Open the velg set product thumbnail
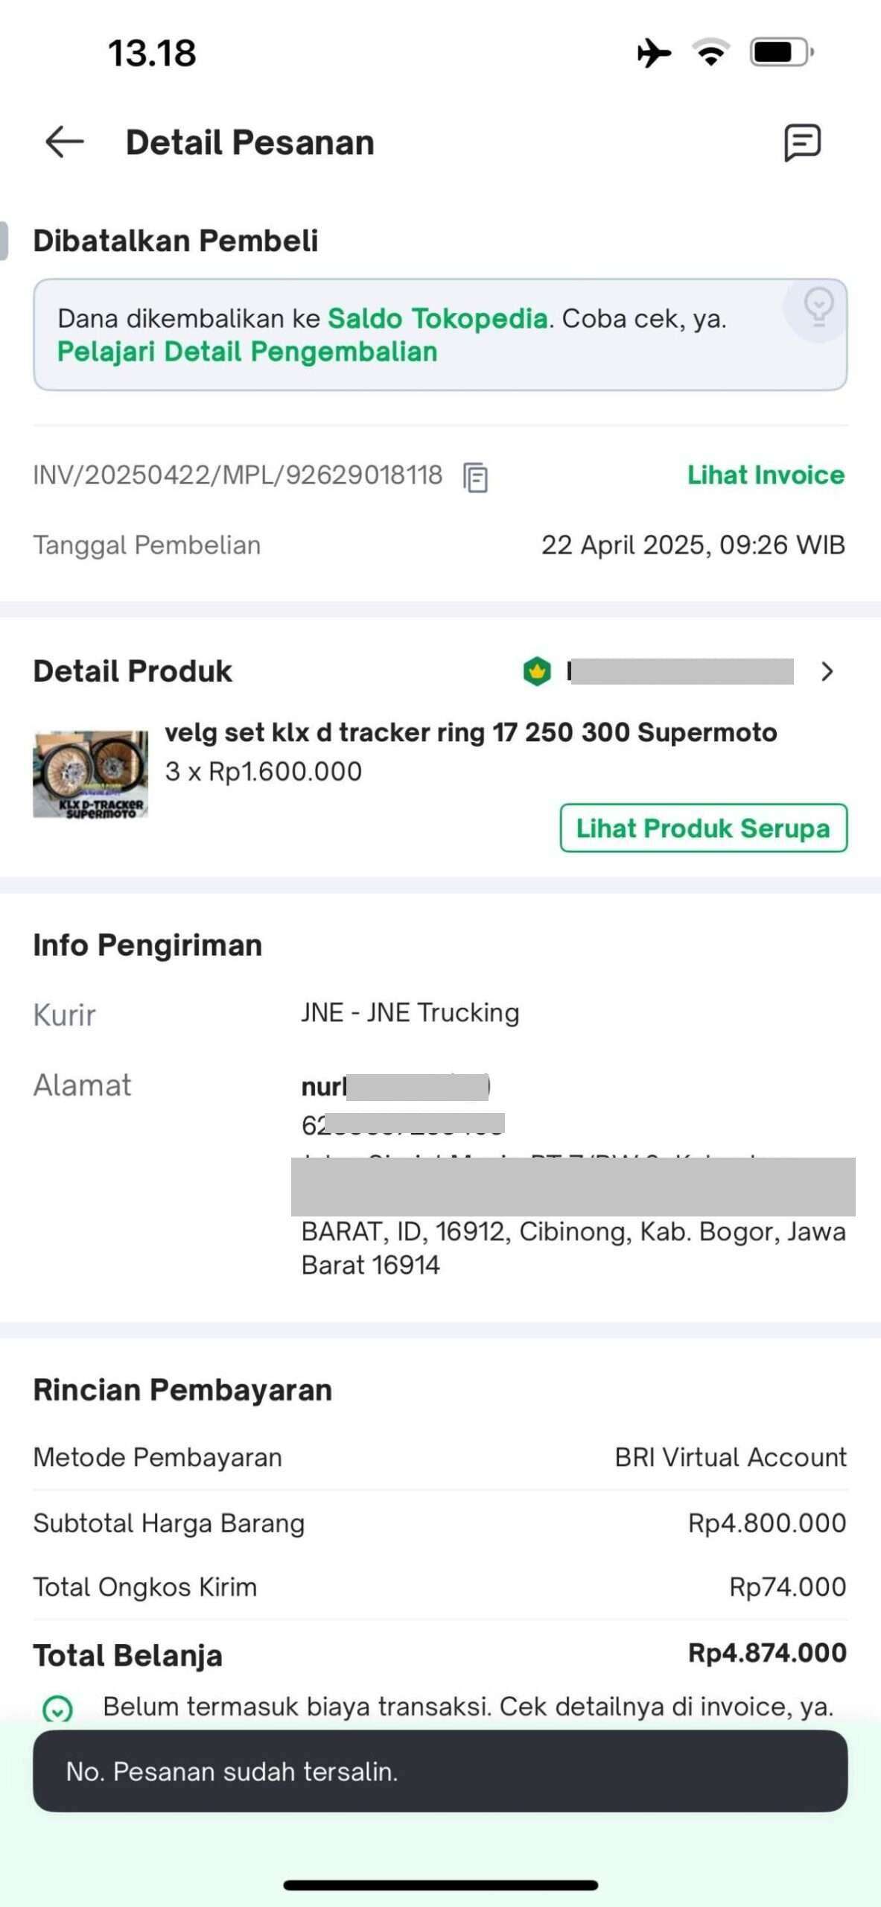The width and height of the screenshot is (881, 1907). pos(90,774)
